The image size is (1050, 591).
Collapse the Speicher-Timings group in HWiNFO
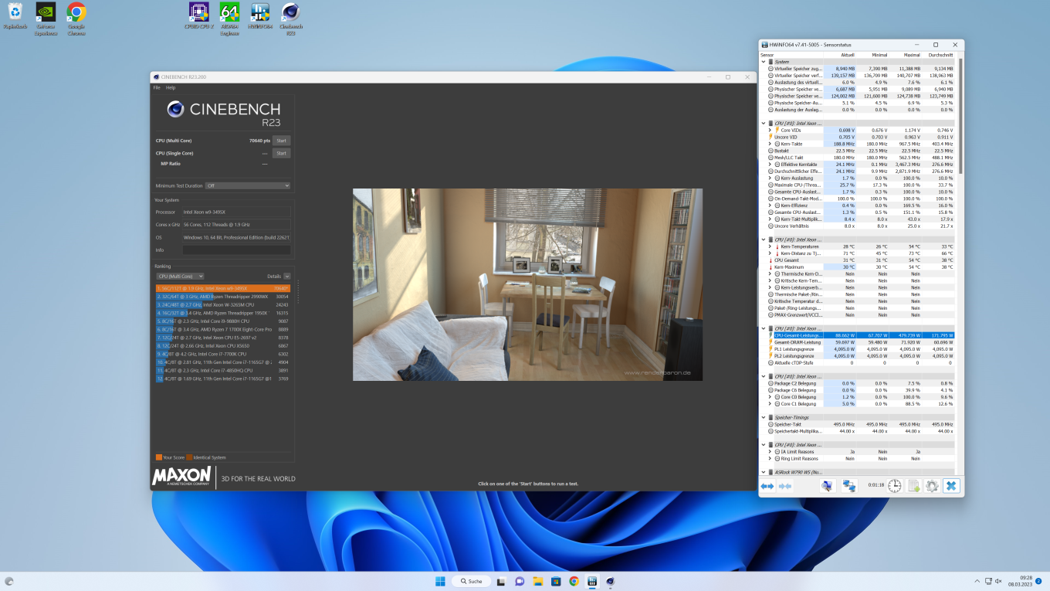click(764, 417)
